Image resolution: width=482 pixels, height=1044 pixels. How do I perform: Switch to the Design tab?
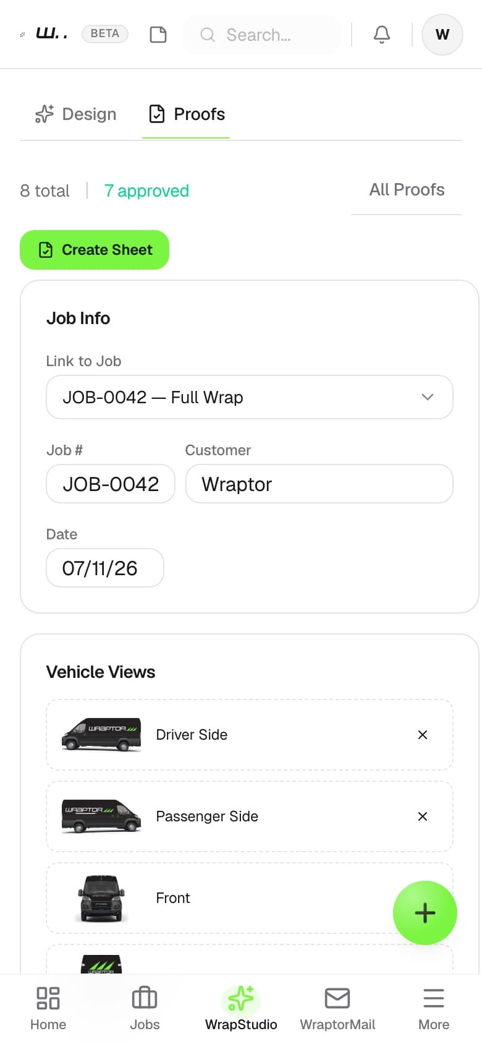coord(76,114)
